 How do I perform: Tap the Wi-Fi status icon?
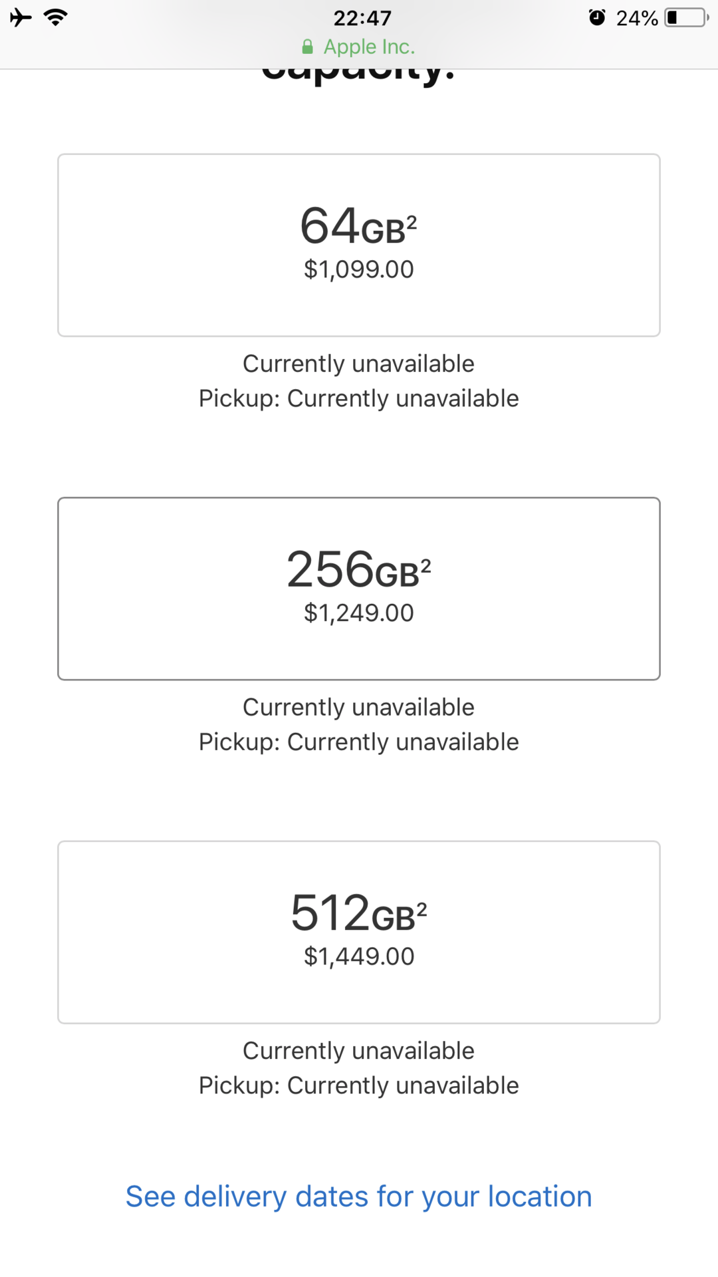[56, 17]
